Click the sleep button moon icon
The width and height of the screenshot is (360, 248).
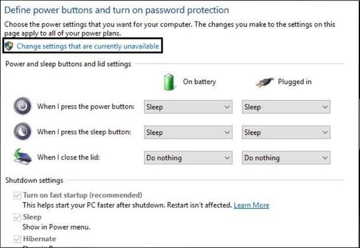22,132
